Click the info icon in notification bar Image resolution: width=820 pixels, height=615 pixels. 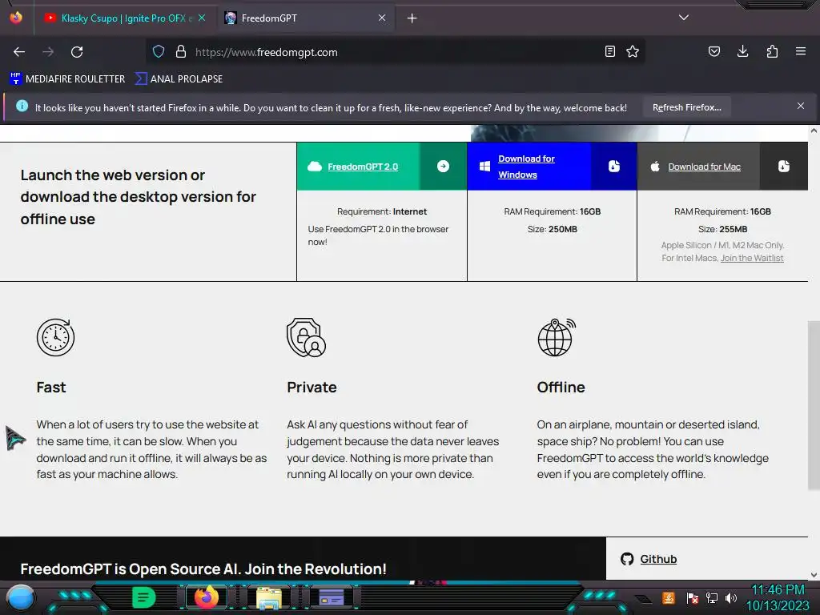[x=22, y=107]
